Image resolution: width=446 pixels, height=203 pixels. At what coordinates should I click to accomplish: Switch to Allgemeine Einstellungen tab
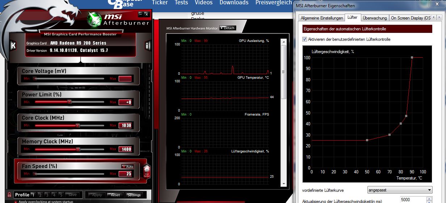tap(321, 18)
